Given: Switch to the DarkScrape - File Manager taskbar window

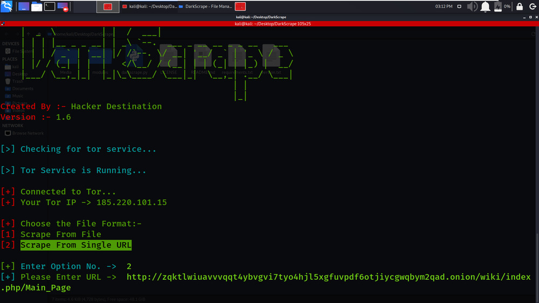Looking at the screenshot, I should click(205, 6).
